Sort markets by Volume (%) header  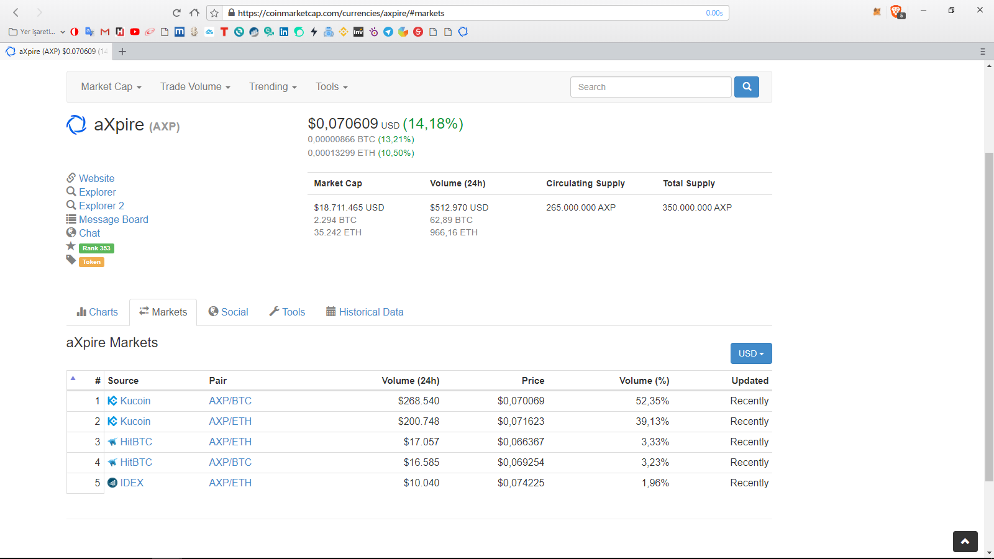tap(644, 381)
